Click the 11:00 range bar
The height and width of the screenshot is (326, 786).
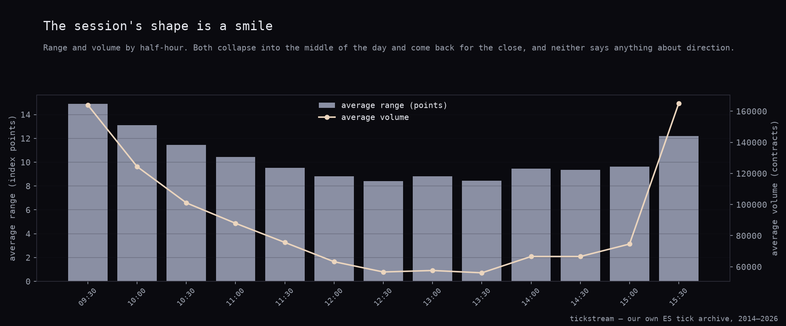[236, 219]
